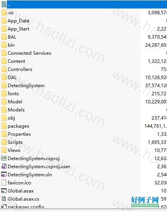Select the Connected Services folder name
The image size is (167, 211).
click(29, 53)
